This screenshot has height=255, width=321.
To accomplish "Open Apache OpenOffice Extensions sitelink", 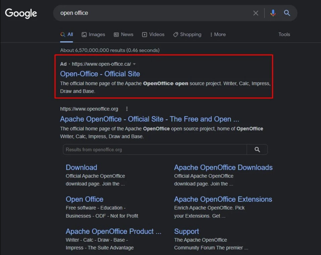I will (x=223, y=199).
